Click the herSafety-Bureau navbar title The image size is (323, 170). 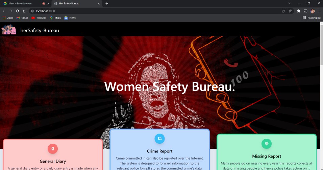40,30
